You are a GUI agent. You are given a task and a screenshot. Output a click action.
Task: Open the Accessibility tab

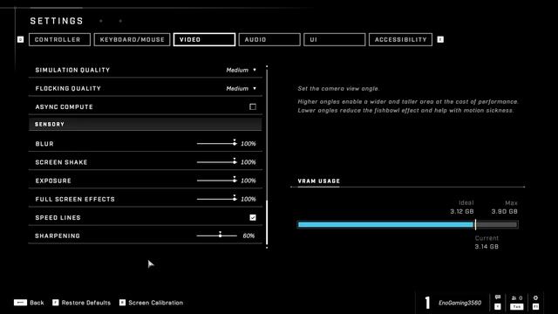(400, 39)
